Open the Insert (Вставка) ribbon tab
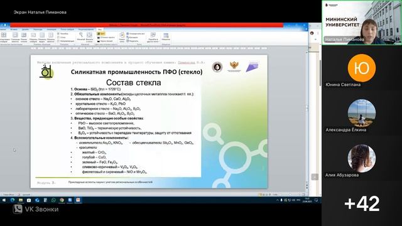This screenshot has width=402, height=226. [14, 30]
